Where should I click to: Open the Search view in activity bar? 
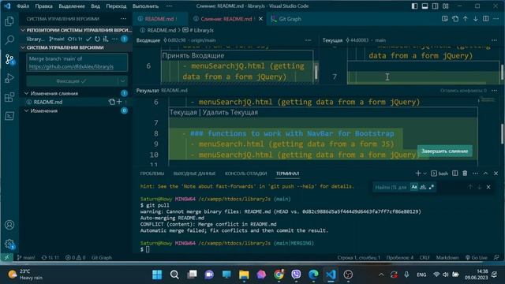[x=9, y=40]
